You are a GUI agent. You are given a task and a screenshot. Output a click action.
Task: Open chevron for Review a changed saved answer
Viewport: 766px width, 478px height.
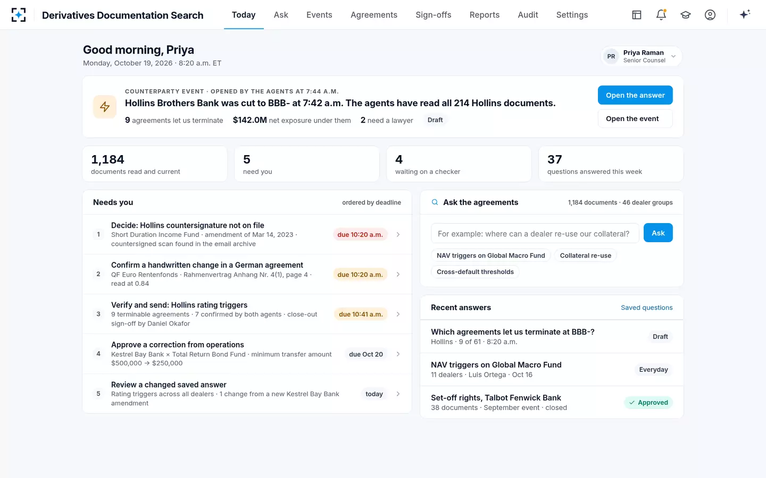click(x=398, y=394)
